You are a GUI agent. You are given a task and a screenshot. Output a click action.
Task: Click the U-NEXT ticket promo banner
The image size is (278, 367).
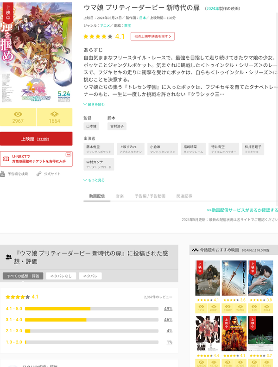[x=36, y=159]
